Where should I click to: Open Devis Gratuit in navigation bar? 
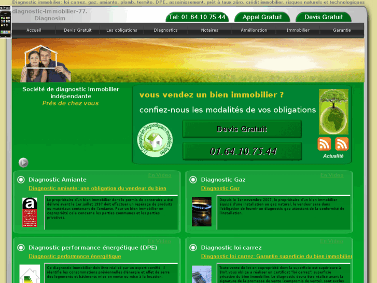(77, 30)
